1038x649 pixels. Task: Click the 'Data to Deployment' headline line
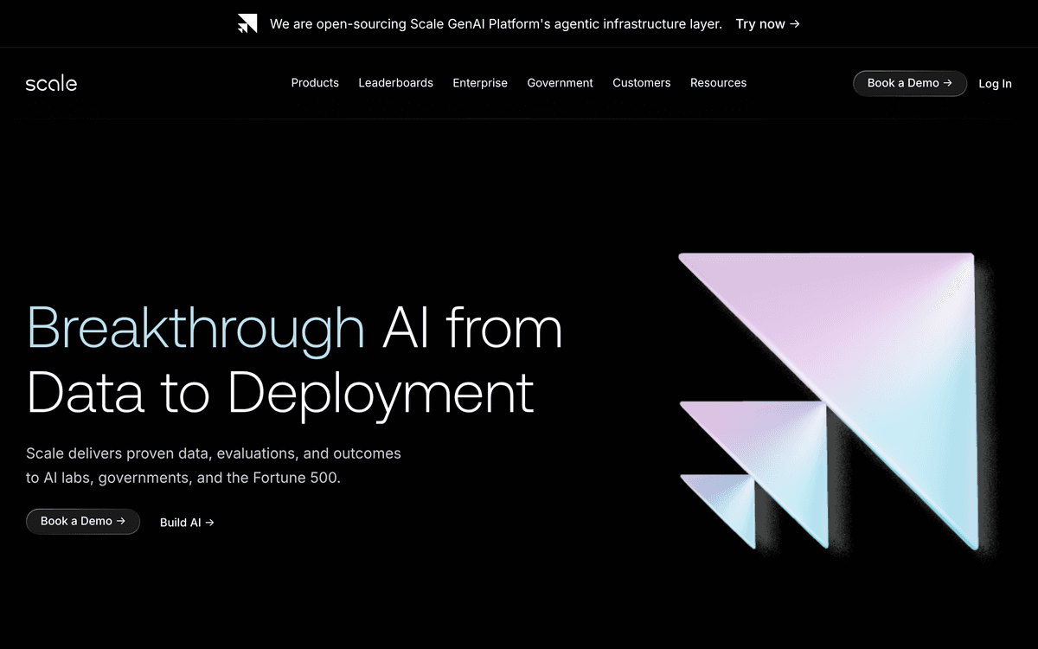(279, 391)
